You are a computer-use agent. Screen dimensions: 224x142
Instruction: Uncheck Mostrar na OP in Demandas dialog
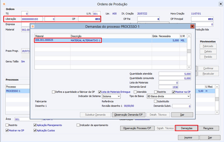pyautogui.click(x=173, y=92)
